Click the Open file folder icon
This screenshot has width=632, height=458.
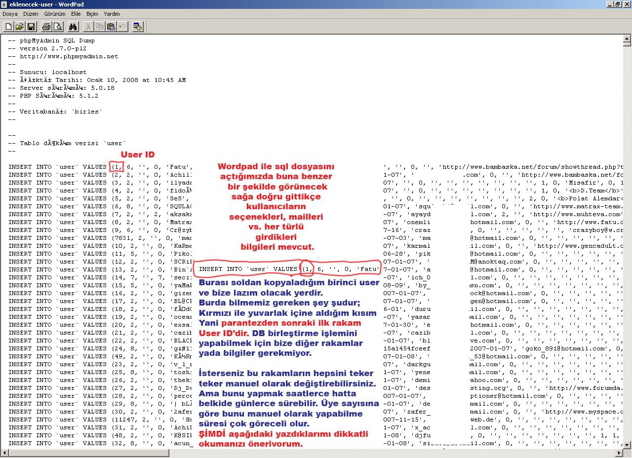(x=20, y=27)
